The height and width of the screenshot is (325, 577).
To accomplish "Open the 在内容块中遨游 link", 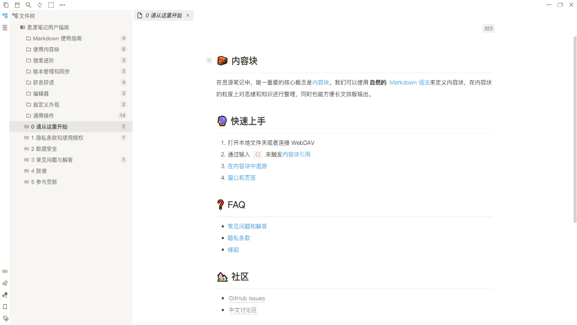I will [247, 166].
